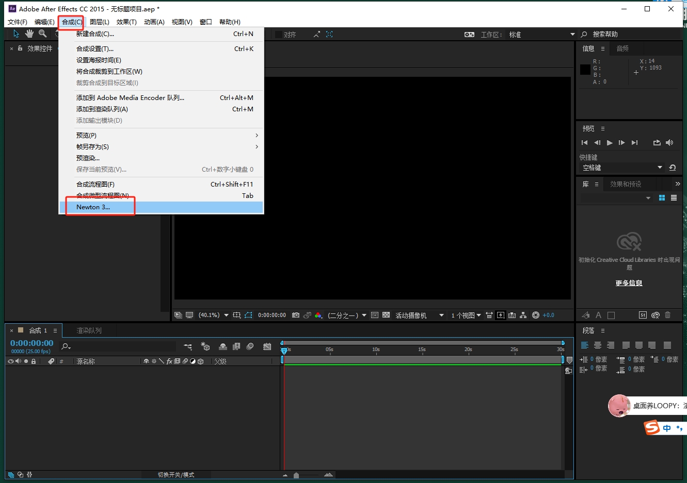Click the reset shortcut icon beside 空格键

(x=672, y=168)
